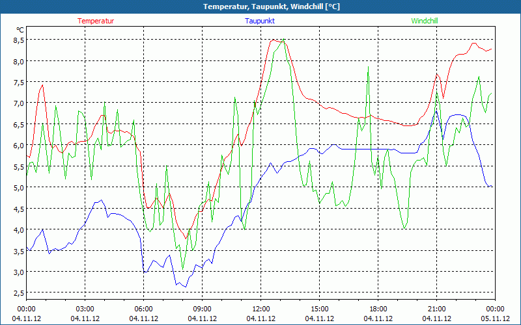The image size is (521, 325).
Task: Click the 21:00 time axis label
Action: [436, 309]
